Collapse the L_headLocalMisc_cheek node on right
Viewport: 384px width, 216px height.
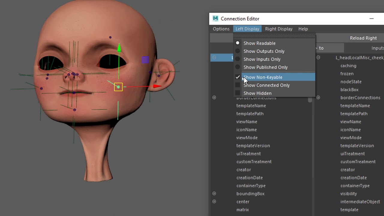point(318,58)
